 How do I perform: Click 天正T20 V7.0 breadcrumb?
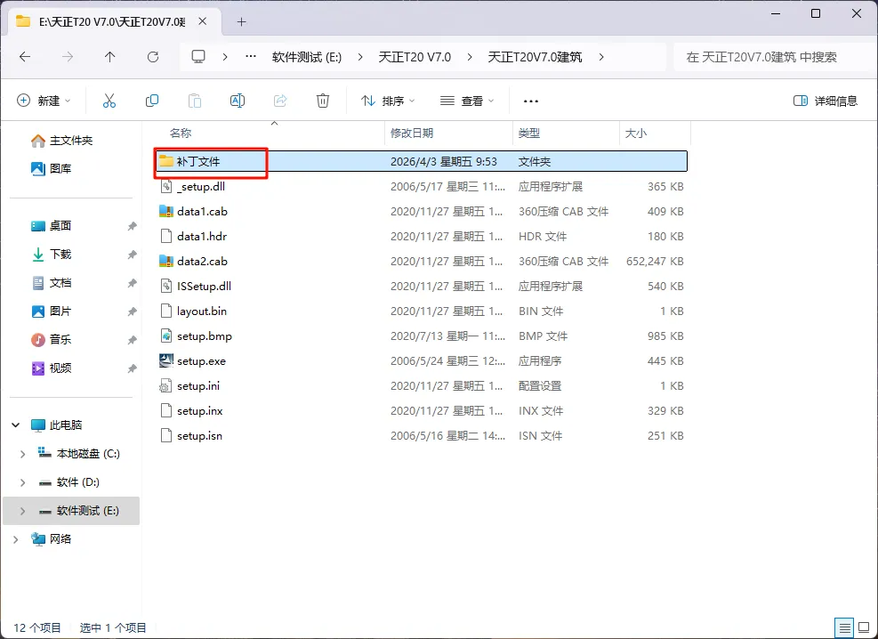(415, 57)
